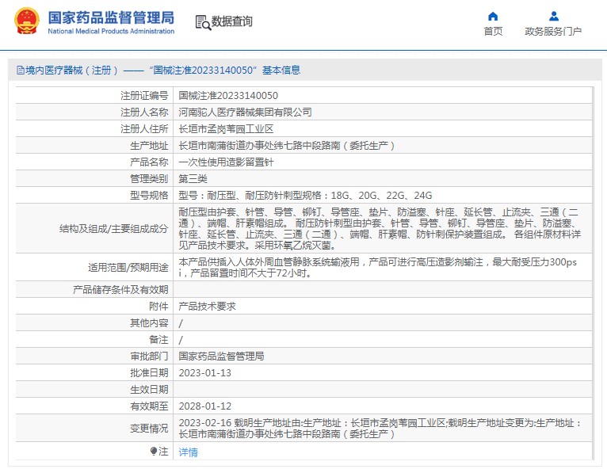The height and width of the screenshot is (469, 607).
Task: Click the 数据查询 heading text
Action: point(231,21)
